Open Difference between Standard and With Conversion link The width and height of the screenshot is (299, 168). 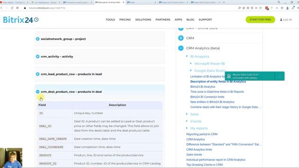coord(224,145)
